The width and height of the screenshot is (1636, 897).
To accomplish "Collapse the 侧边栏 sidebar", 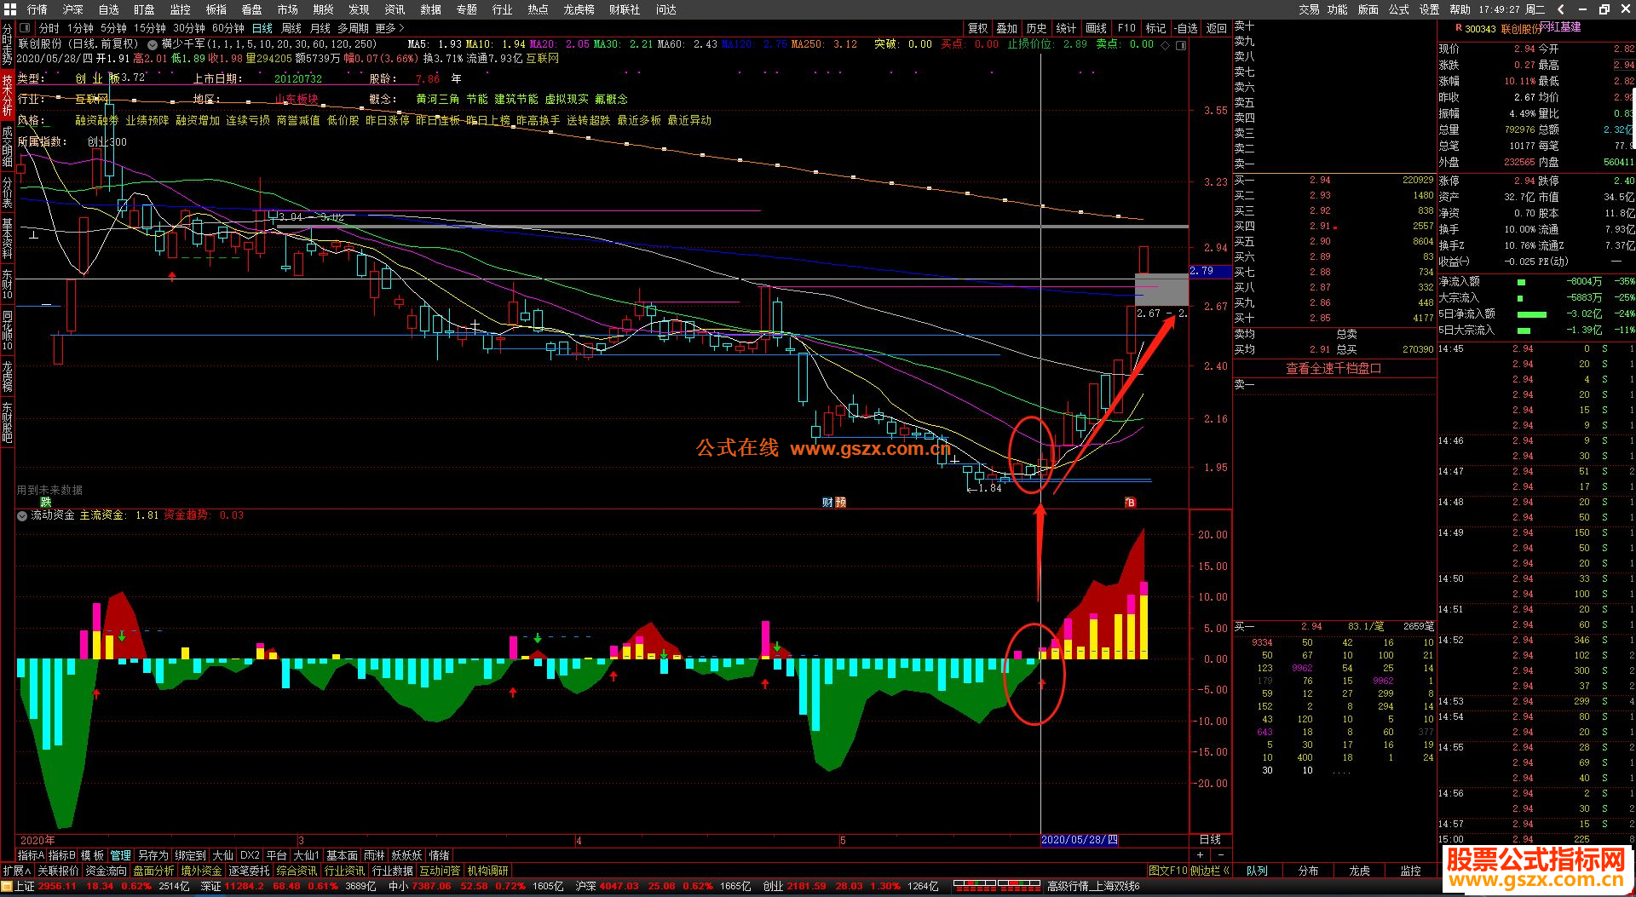I will [1211, 871].
